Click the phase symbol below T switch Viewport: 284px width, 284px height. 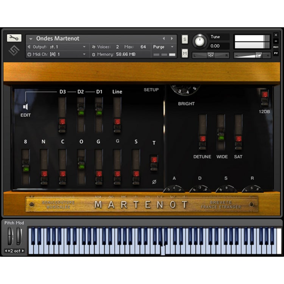(154, 182)
